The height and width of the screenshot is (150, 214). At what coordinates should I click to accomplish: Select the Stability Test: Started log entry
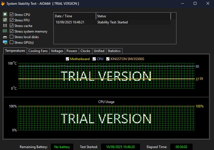pyautogui.click(x=112, y=22)
